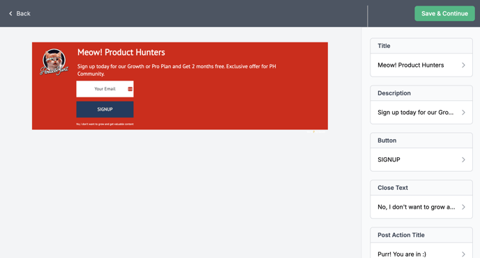
Task: Expand the Description row chevron
Action: 463,112
